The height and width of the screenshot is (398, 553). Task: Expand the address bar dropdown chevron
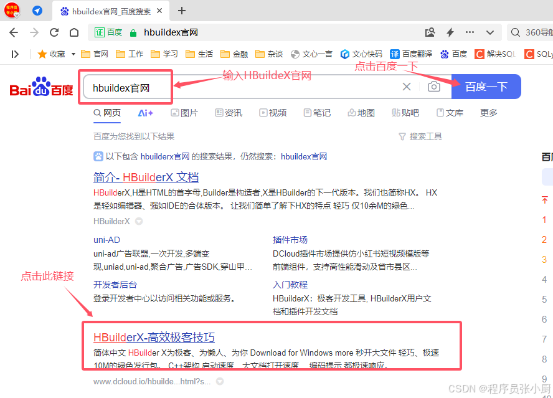point(490,32)
